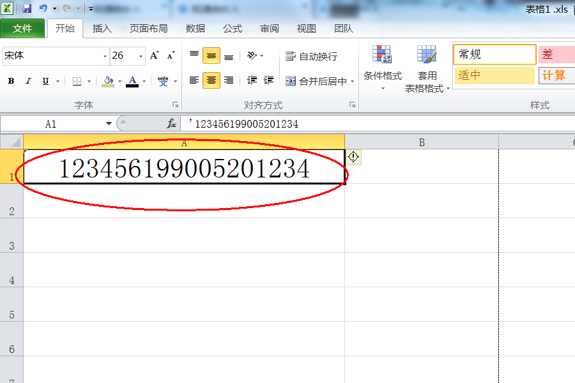Toggle Top Align vertical alignment
The width and height of the screenshot is (575, 383).
(x=194, y=56)
